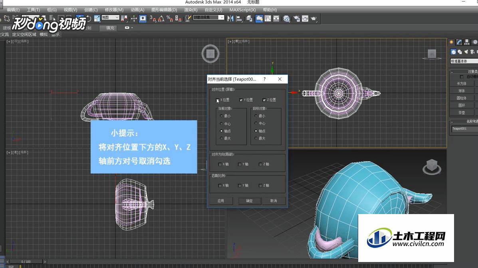
Task: Toggle the Angle Snap icon
Action: [x=161, y=19]
